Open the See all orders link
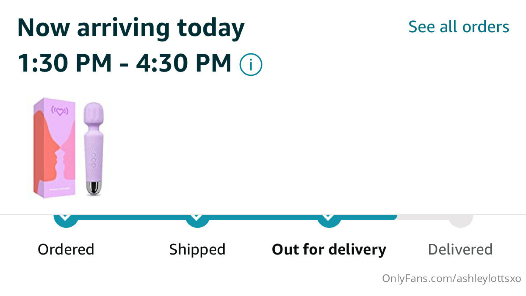Image resolution: width=526 pixels, height=296 pixels. [459, 27]
